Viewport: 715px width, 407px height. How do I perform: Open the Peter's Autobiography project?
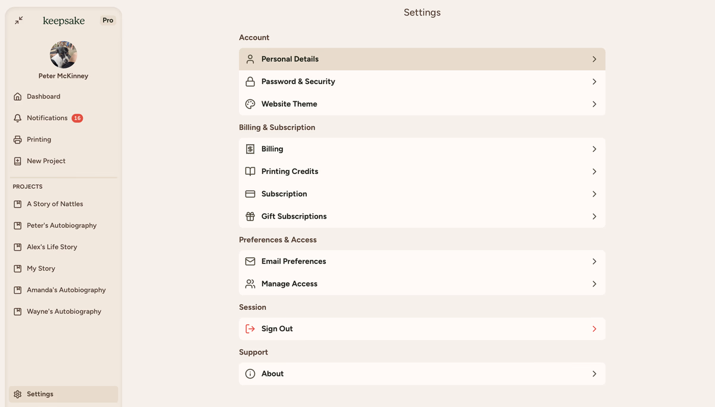(x=61, y=225)
